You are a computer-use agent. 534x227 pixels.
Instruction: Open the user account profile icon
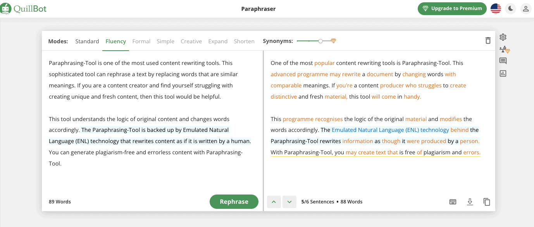click(525, 9)
